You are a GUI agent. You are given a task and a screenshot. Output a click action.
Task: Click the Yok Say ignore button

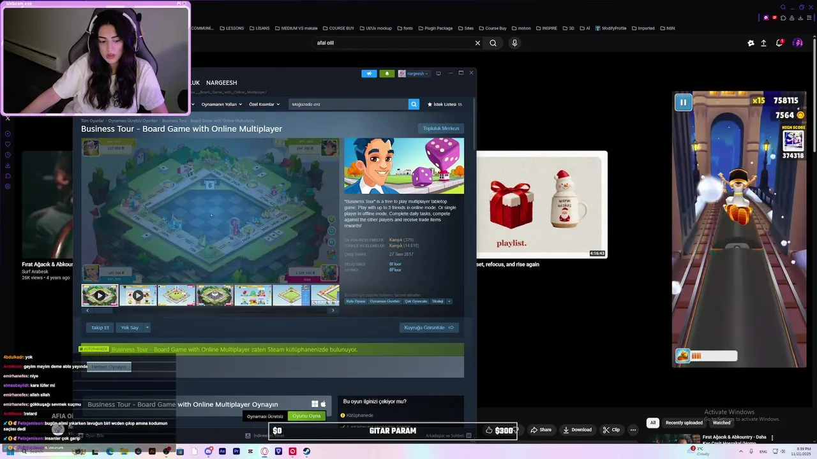(130, 328)
